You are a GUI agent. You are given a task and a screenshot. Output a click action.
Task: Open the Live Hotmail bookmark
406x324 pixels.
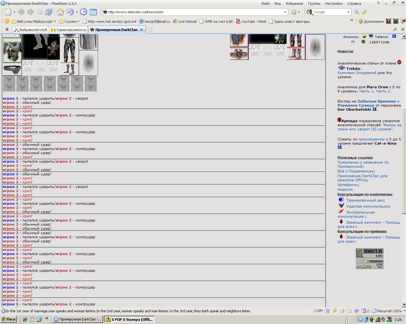click(184, 22)
